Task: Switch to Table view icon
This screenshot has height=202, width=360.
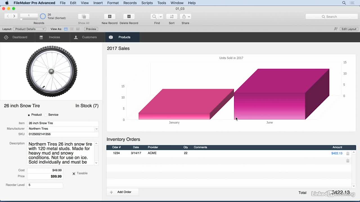Action: point(78,29)
